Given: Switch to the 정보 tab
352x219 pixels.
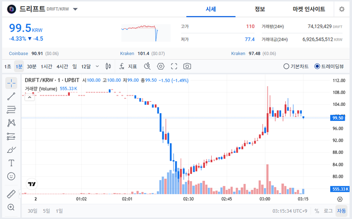Looking at the screenshot, I should point(260,9).
